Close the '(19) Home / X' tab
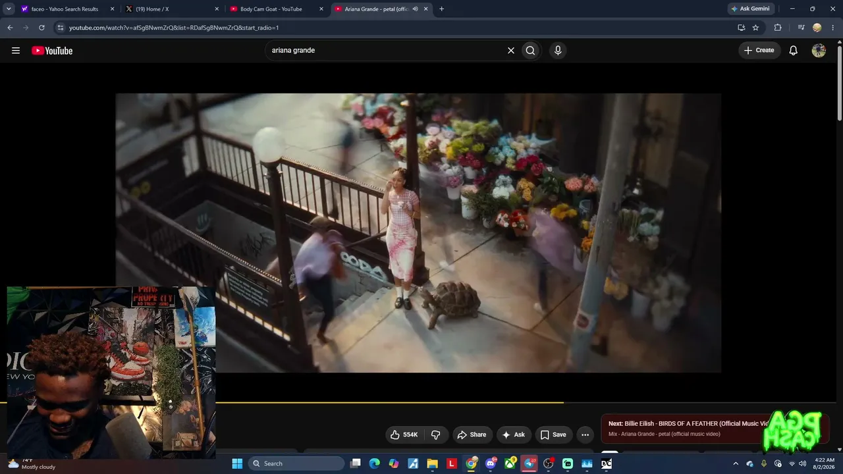The image size is (843, 474). tap(217, 9)
